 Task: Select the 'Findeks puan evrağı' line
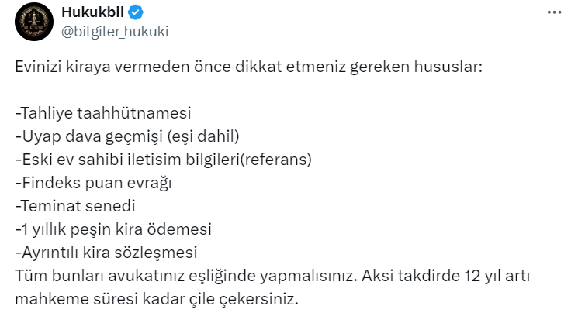pyautogui.click(x=92, y=183)
